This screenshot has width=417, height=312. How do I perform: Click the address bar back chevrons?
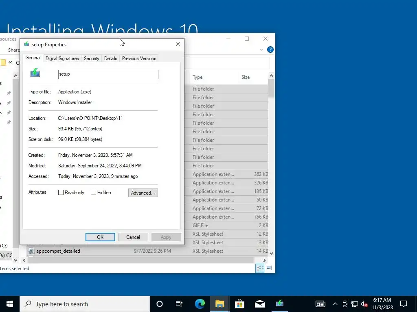[x=10, y=63]
